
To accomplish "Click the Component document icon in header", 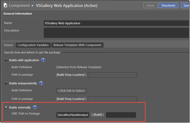I will click(5, 5).
